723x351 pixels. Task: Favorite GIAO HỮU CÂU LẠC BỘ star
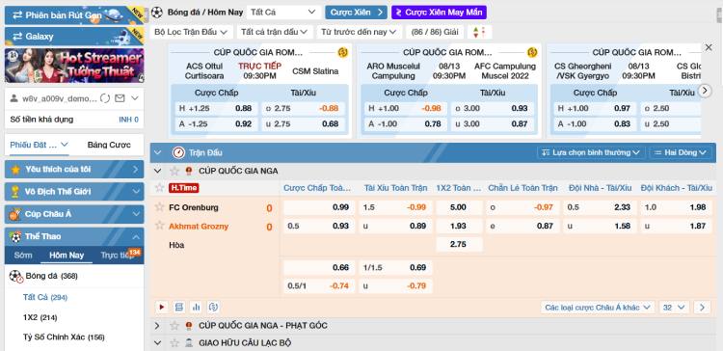(174, 343)
